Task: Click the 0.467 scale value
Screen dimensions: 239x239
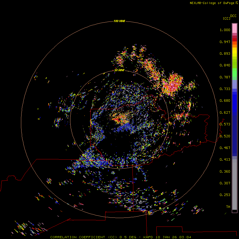Action: pyautogui.click(x=225, y=148)
